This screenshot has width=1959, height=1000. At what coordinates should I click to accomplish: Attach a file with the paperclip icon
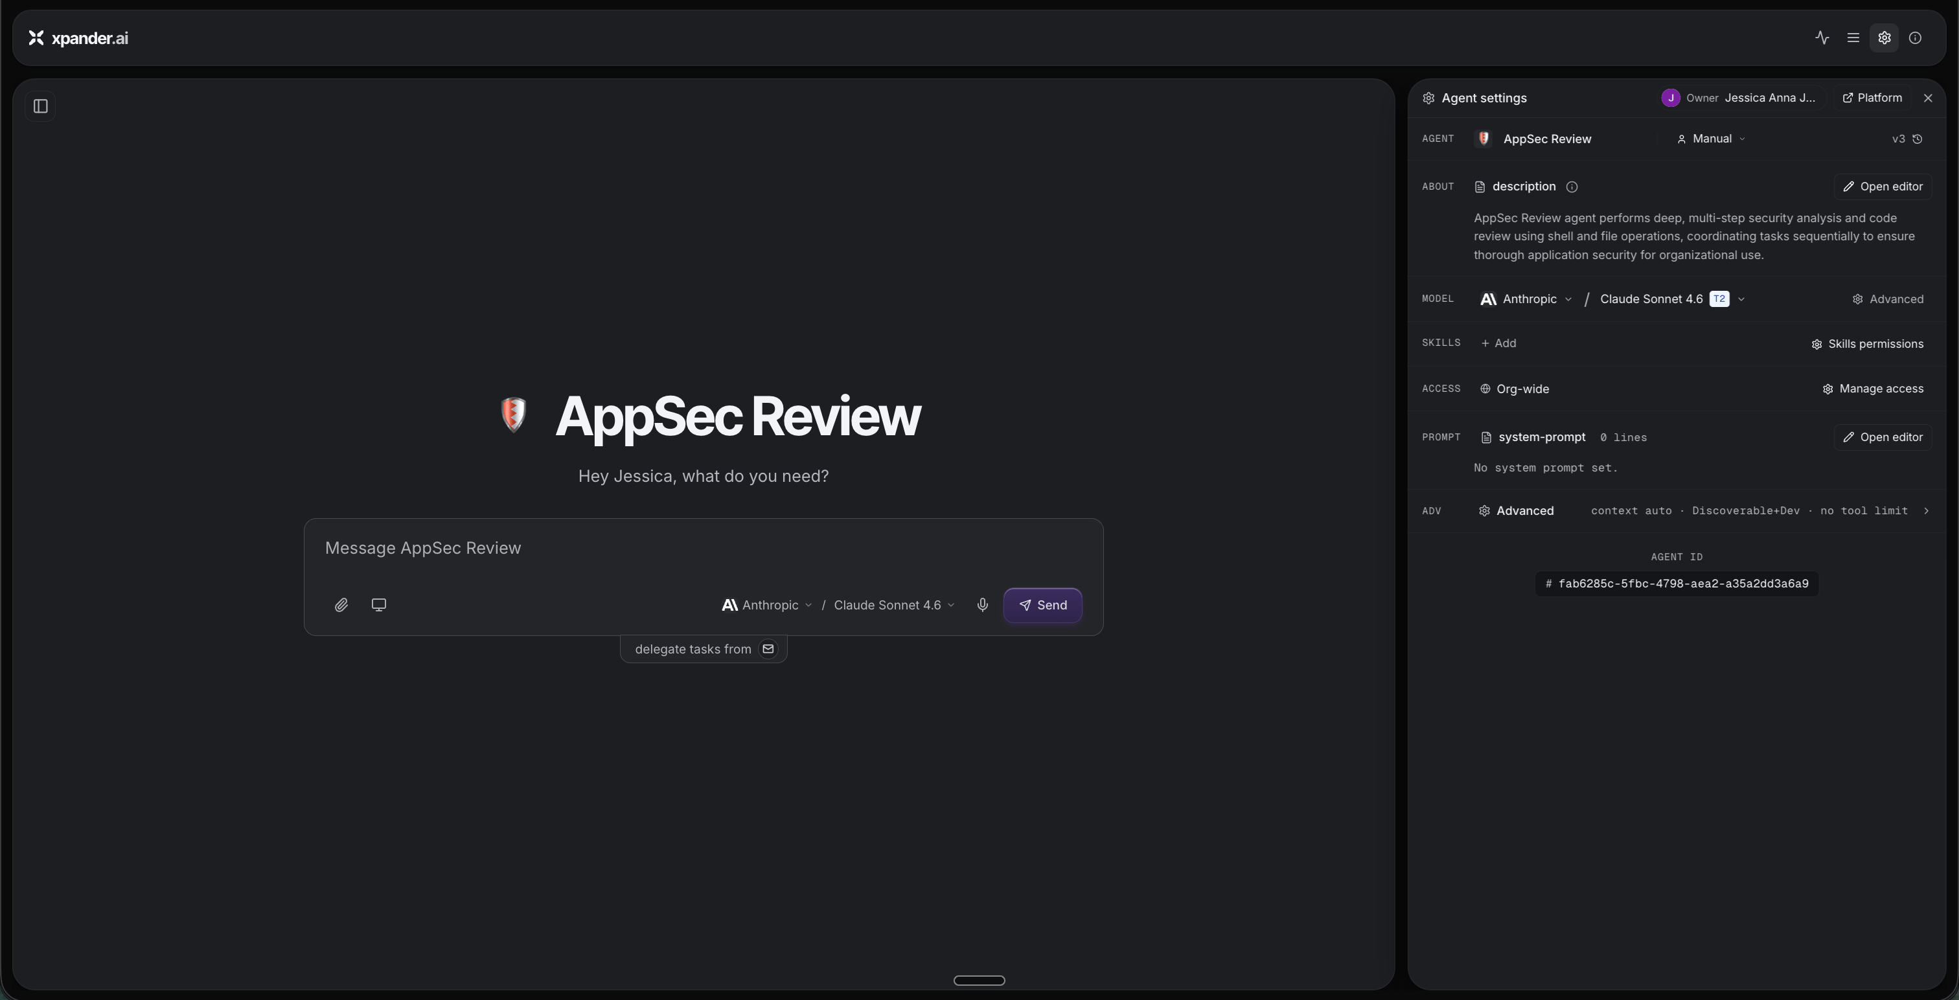341,606
